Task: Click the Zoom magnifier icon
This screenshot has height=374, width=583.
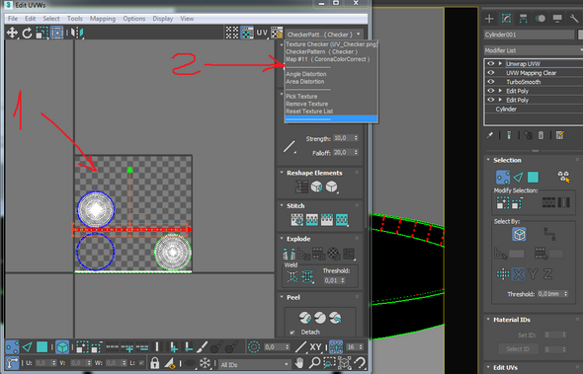Action: click(x=314, y=362)
